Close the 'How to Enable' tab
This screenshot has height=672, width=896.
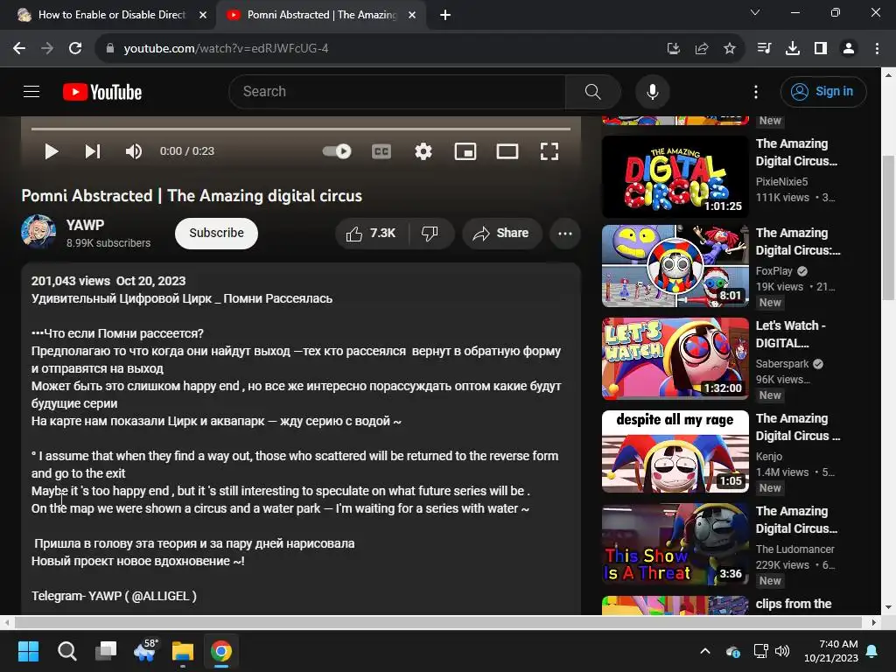point(203,15)
